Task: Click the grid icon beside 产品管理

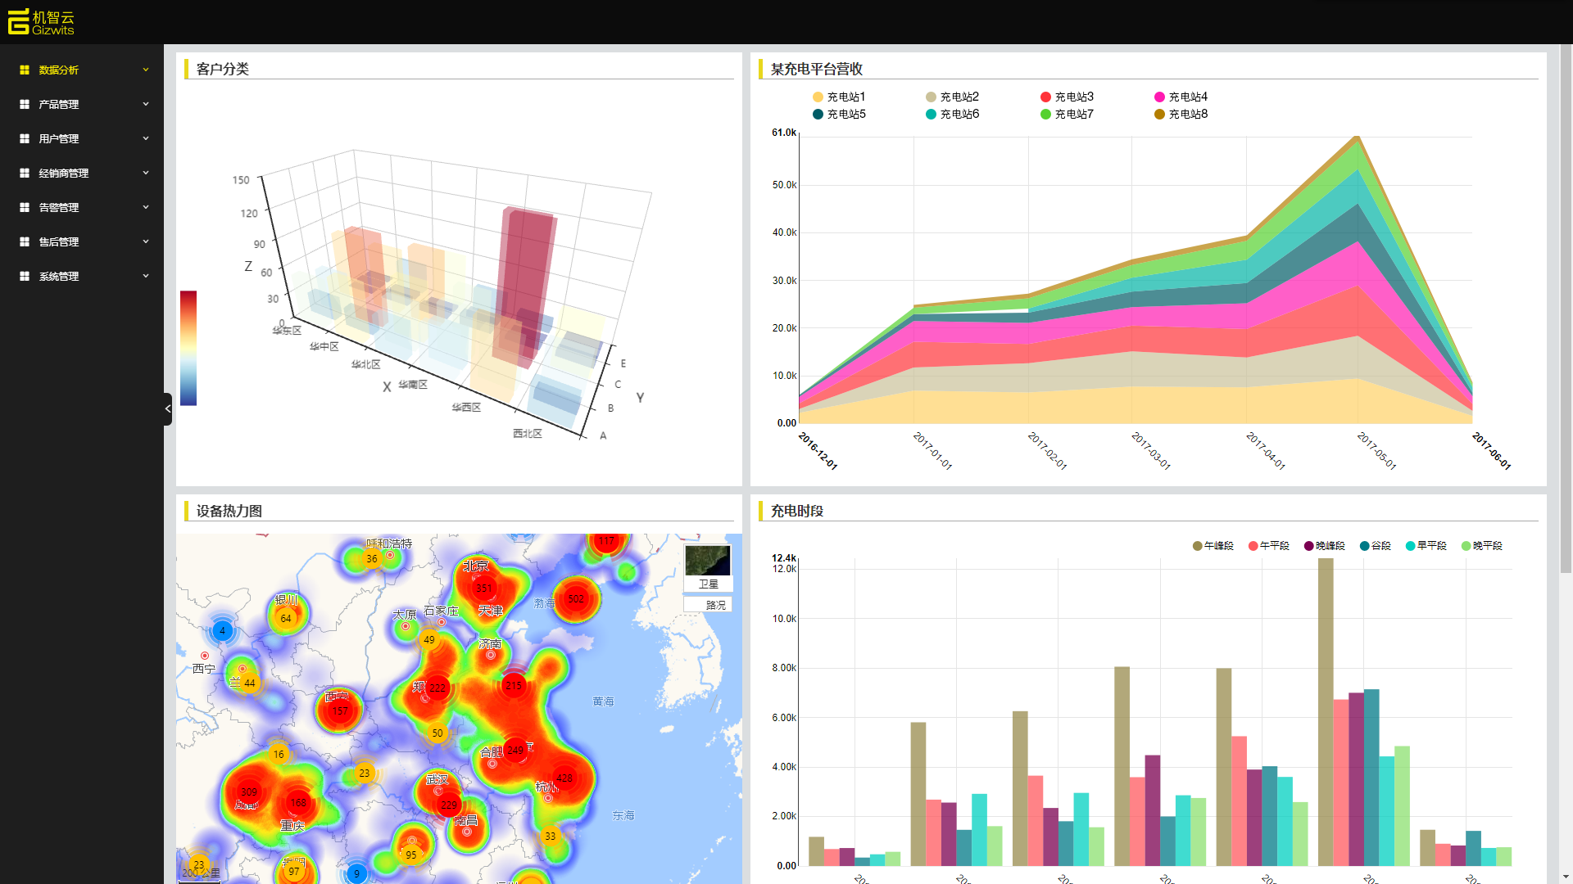Action: 25,105
